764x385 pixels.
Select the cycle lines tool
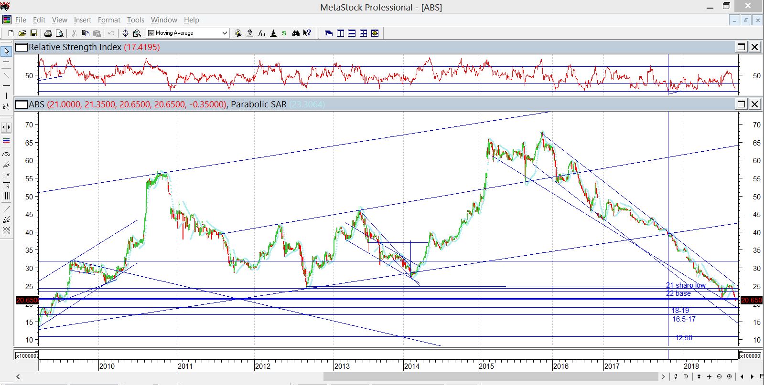click(x=6, y=196)
